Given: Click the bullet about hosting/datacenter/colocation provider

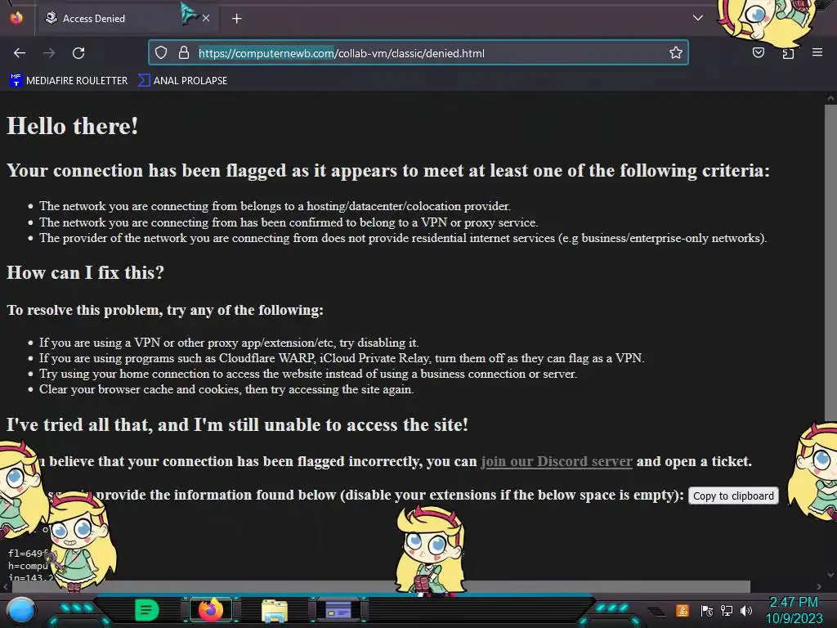Looking at the screenshot, I should (275, 206).
